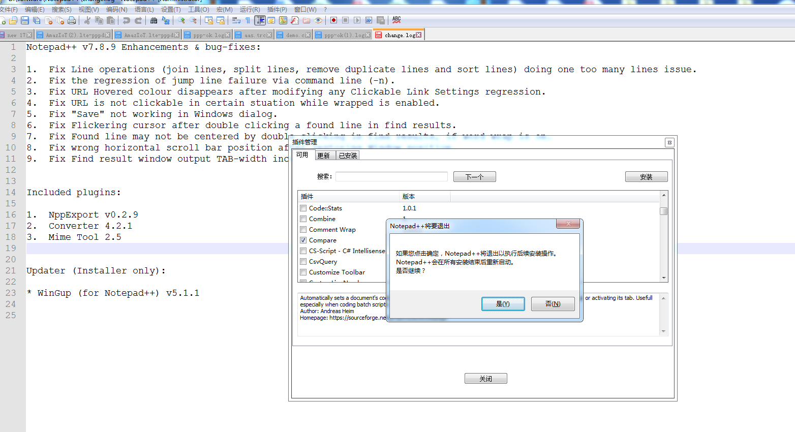Click the playback macro icon
This screenshot has height=432, width=795.
click(x=357, y=20)
